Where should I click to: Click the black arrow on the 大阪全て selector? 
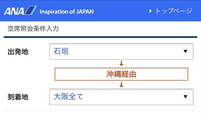(x=185, y=97)
